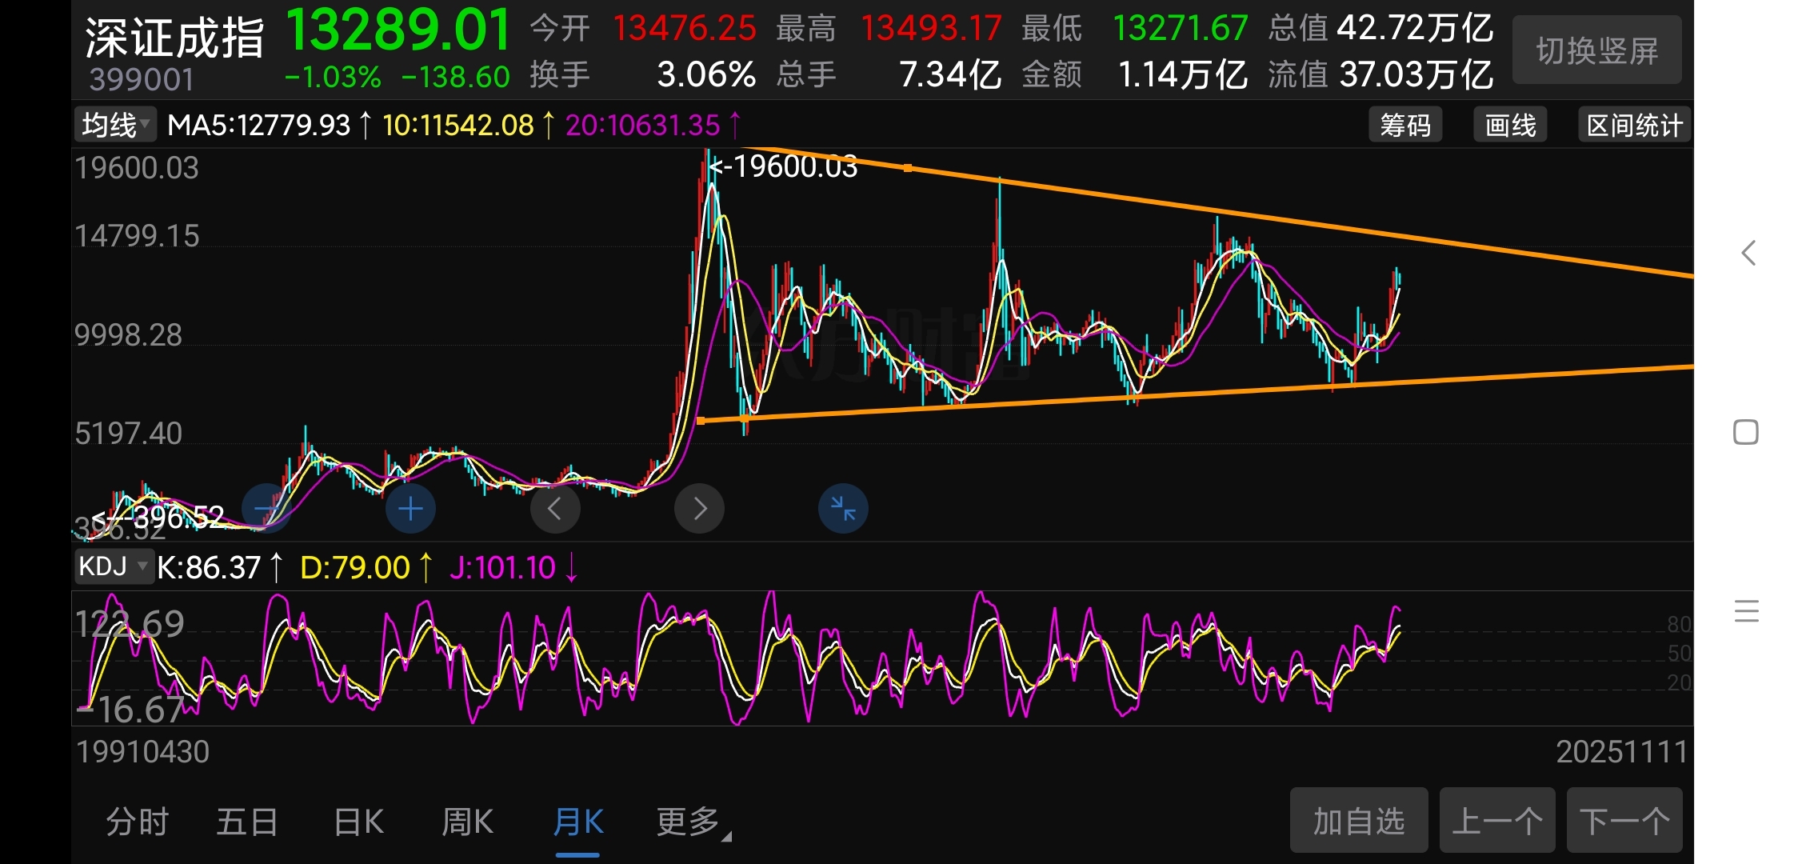Screen dimensions: 1798x864
Task: Enable 画线 drawing mode
Action: tap(1510, 125)
